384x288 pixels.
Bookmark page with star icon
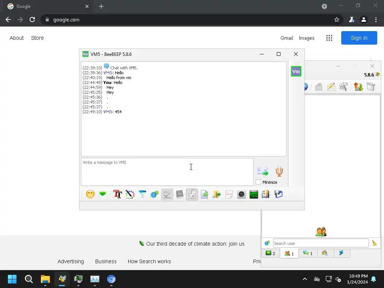tap(337, 19)
